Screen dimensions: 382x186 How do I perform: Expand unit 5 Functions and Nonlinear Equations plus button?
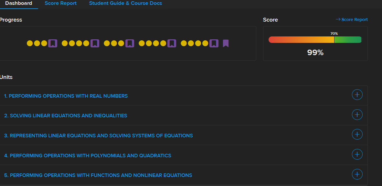pyautogui.click(x=357, y=174)
